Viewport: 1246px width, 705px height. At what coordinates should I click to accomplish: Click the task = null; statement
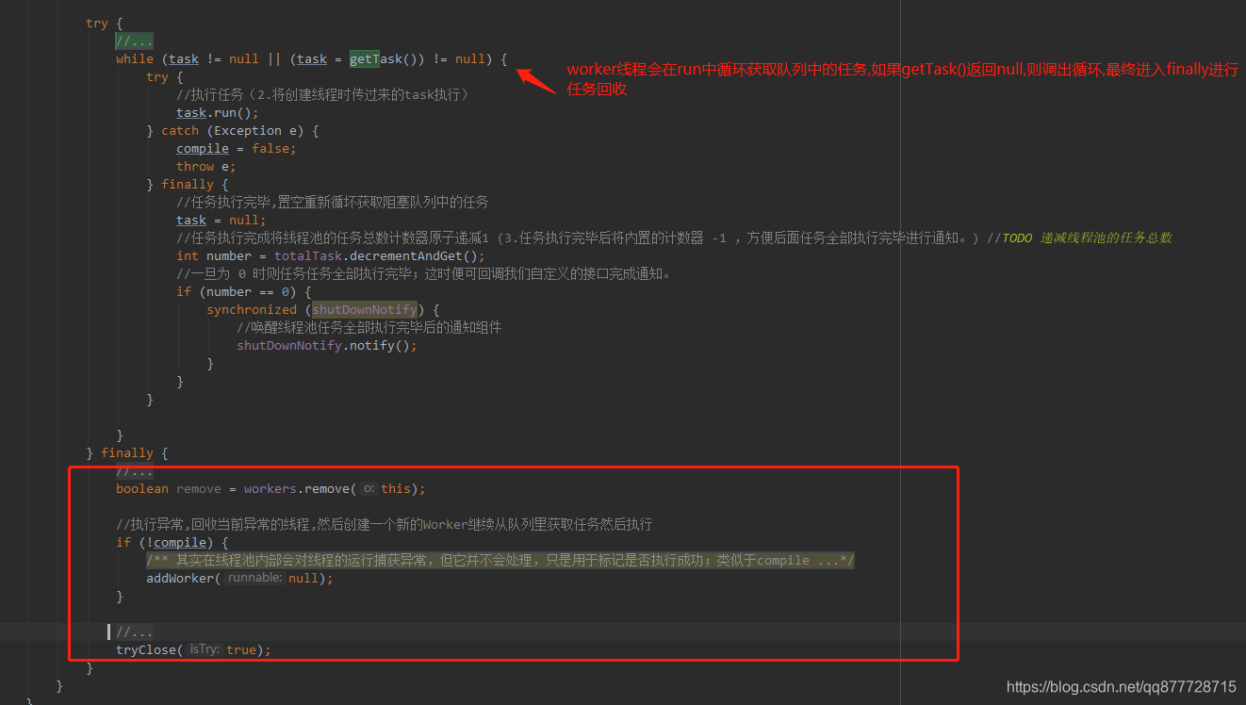tap(221, 220)
